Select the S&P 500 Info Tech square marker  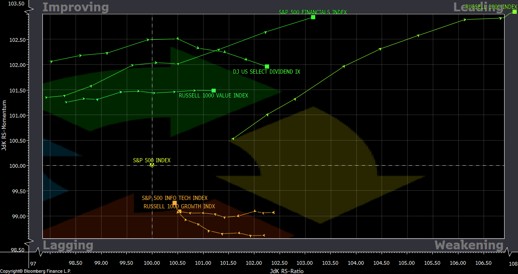(175, 203)
